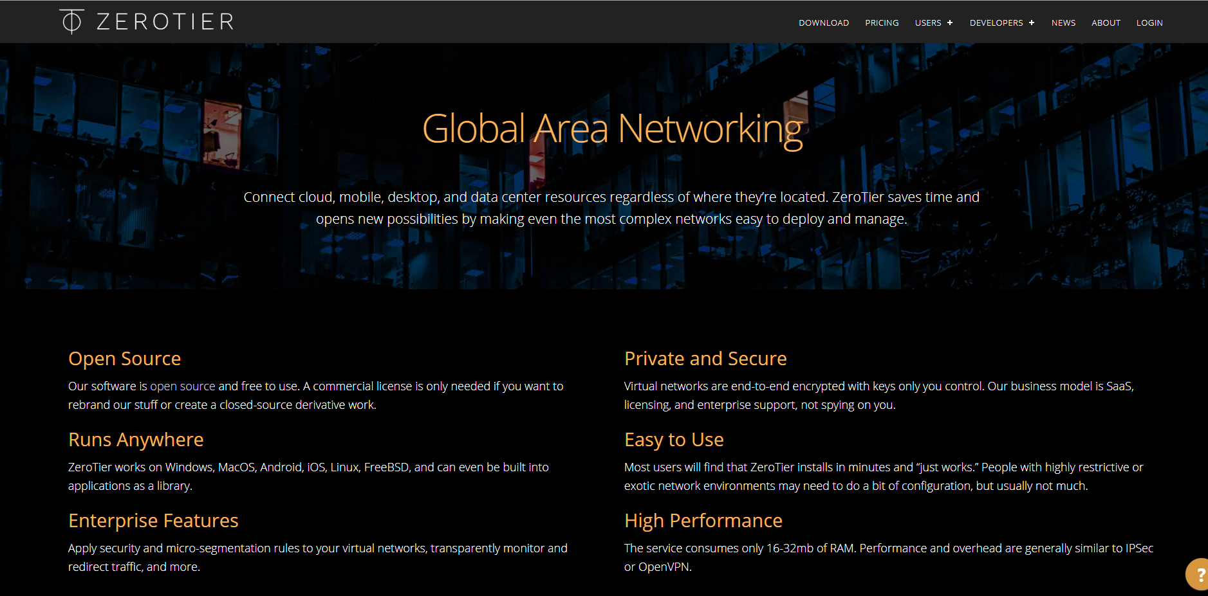Viewport: 1208px width, 596px height.
Task: Click the 'Private and Secure' heading
Action: pos(705,358)
